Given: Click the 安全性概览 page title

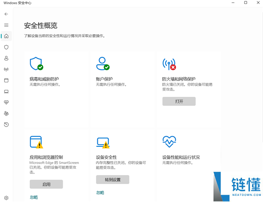Looking at the screenshot, I should (41, 25).
